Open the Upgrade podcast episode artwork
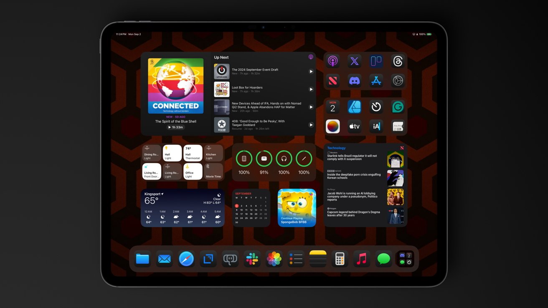The height and width of the screenshot is (308, 548). tap(222, 71)
